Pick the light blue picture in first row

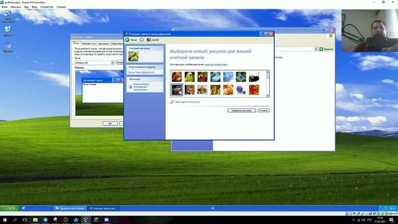228,77
